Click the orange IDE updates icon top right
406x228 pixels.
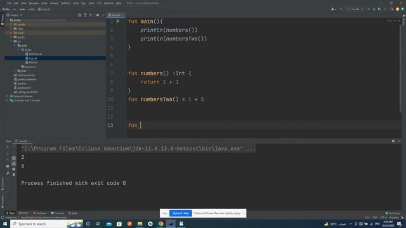[x=398, y=9]
